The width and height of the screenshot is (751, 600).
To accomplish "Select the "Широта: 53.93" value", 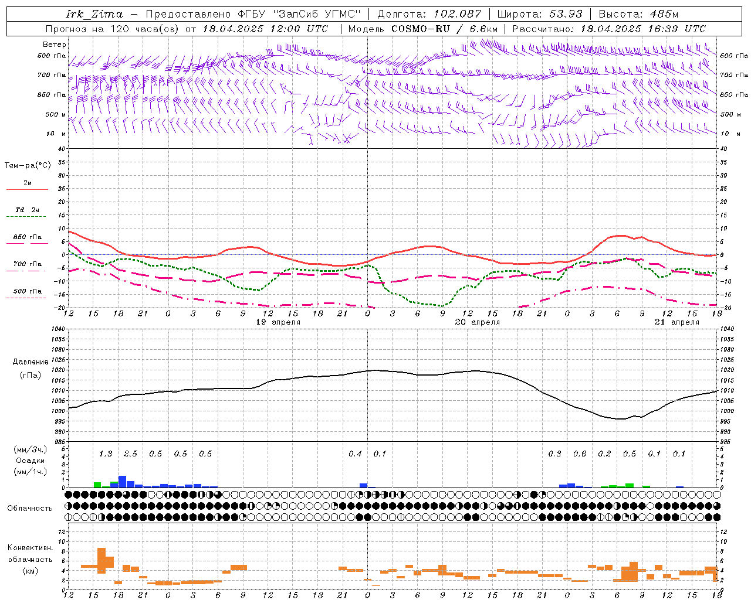I will 539,14.
